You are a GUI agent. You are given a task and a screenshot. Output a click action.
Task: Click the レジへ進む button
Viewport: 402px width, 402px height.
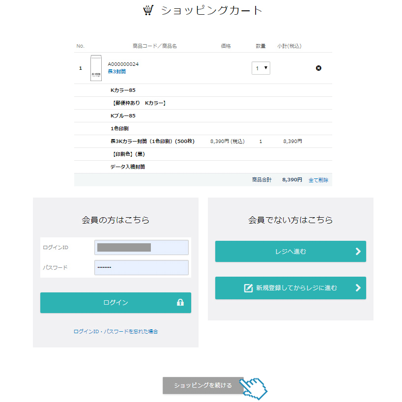[x=290, y=251]
